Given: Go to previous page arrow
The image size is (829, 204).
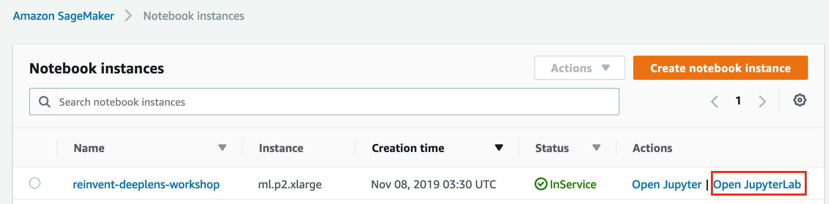Looking at the screenshot, I should point(715,101).
